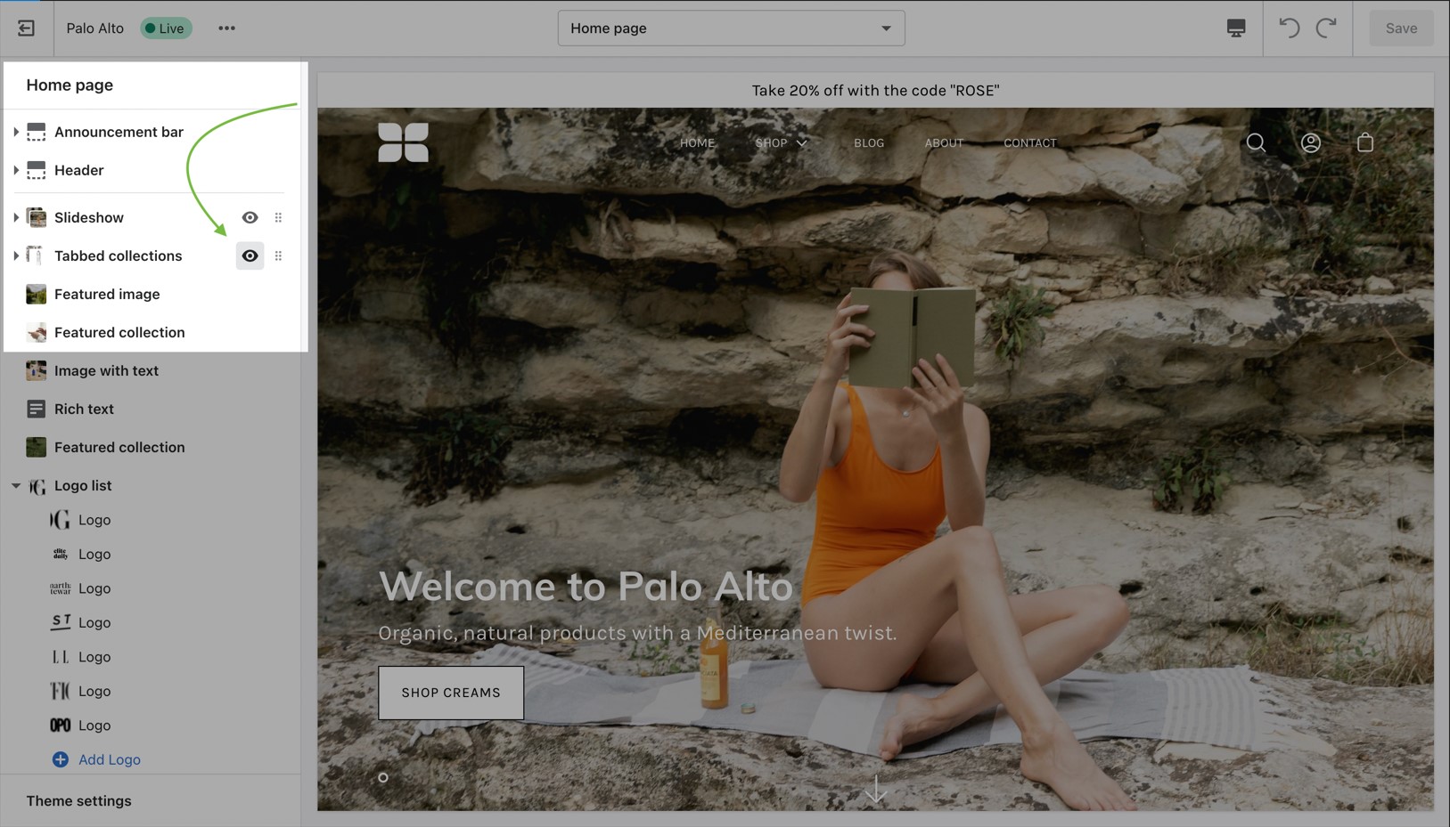Image resolution: width=1450 pixels, height=827 pixels.
Task: Open the storefront search icon
Action: (x=1256, y=143)
